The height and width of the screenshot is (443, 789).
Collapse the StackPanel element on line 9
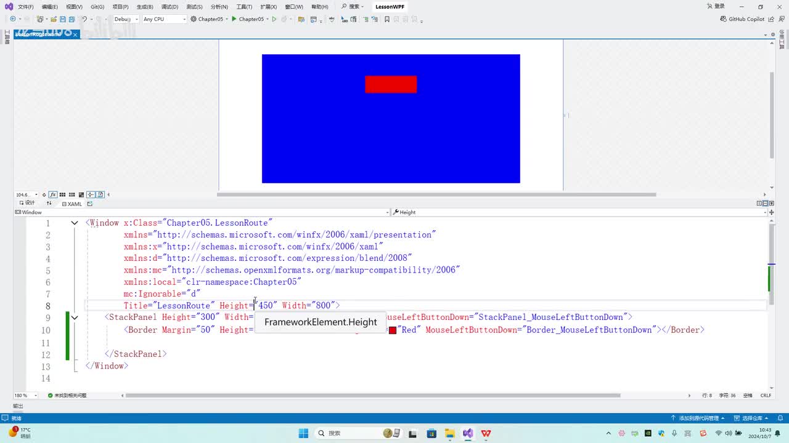coord(75,317)
